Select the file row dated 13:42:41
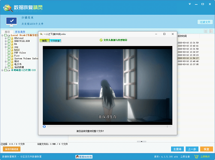215x160 pixels. coord(188,46)
